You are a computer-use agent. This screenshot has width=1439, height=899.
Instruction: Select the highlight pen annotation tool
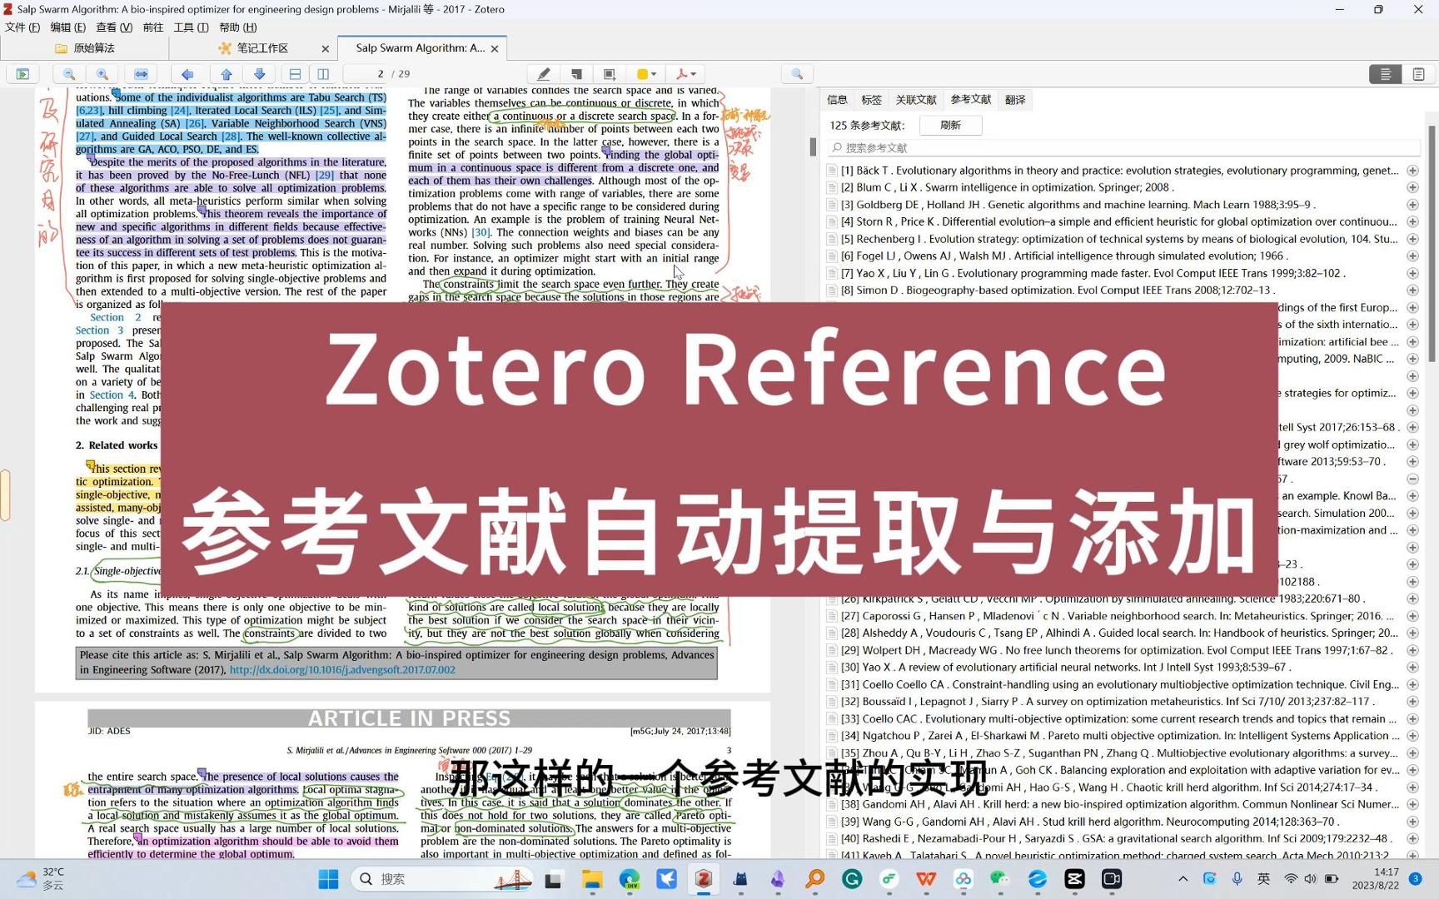pos(543,74)
